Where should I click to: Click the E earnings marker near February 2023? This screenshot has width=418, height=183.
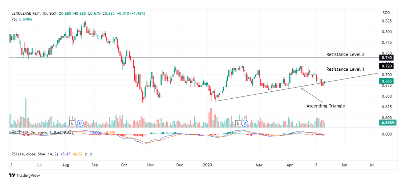tap(239, 123)
